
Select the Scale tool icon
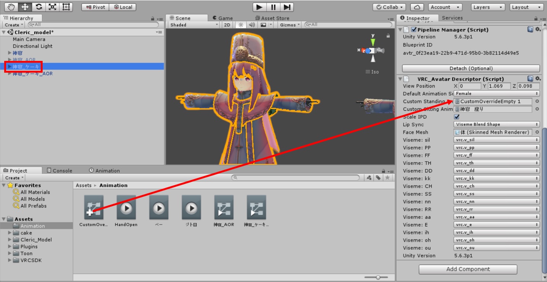point(52,7)
